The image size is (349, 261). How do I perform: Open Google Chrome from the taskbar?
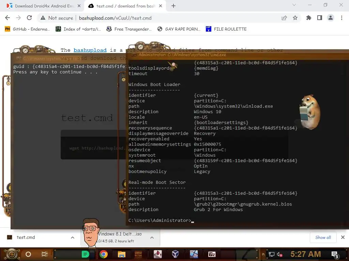[x=104, y=254]
